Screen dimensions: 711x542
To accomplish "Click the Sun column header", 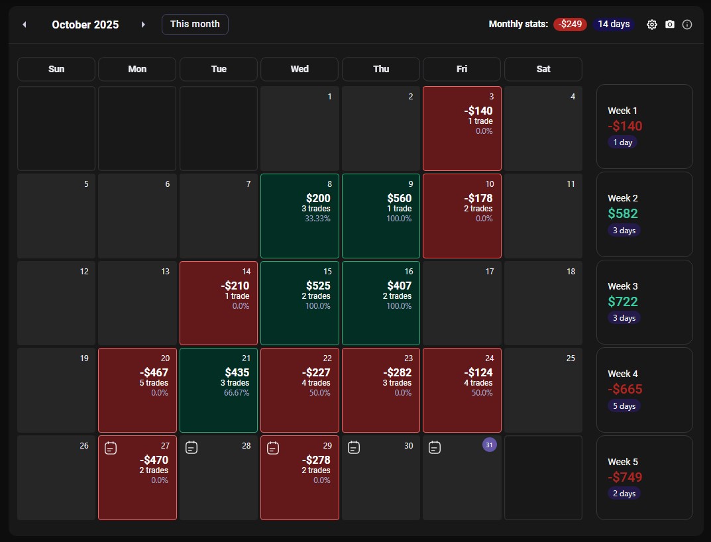I will point(56,69).
